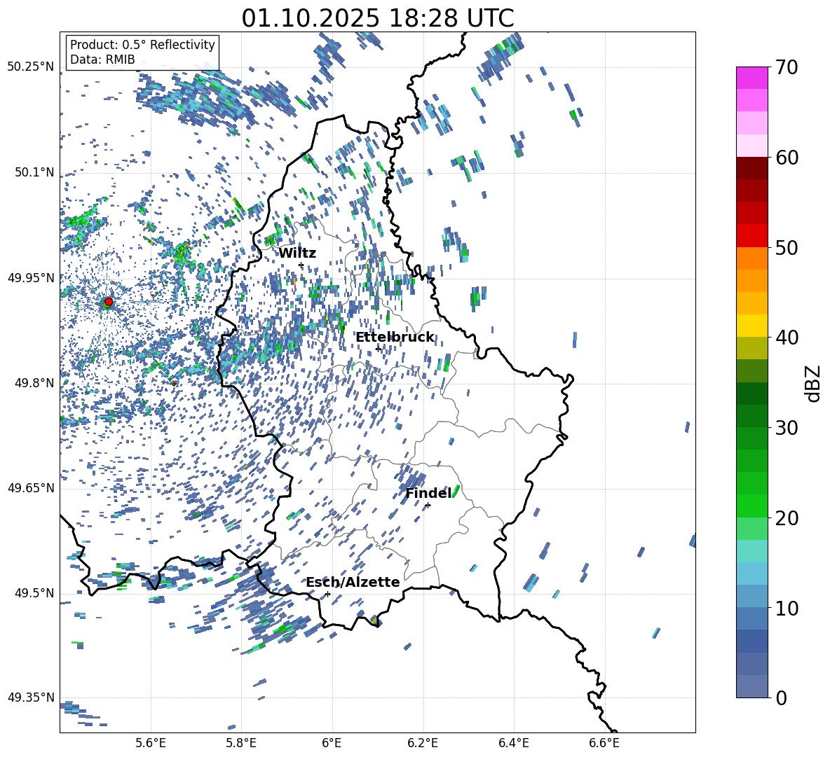Image resolution: width=830 pixels, height=757 pixels.
Task: Select the bright red 50 dBZ colorbar band
Action: click(x=752, y=236)
